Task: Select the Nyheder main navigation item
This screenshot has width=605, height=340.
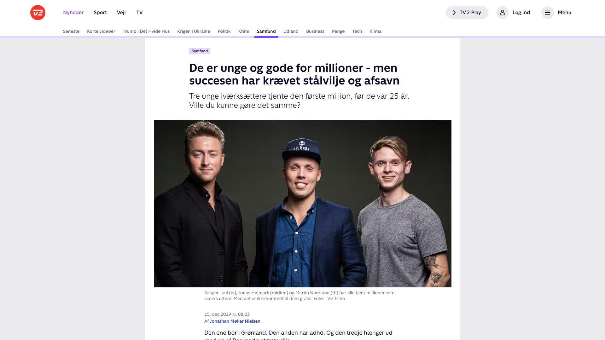Action: (x=73, y=13)
